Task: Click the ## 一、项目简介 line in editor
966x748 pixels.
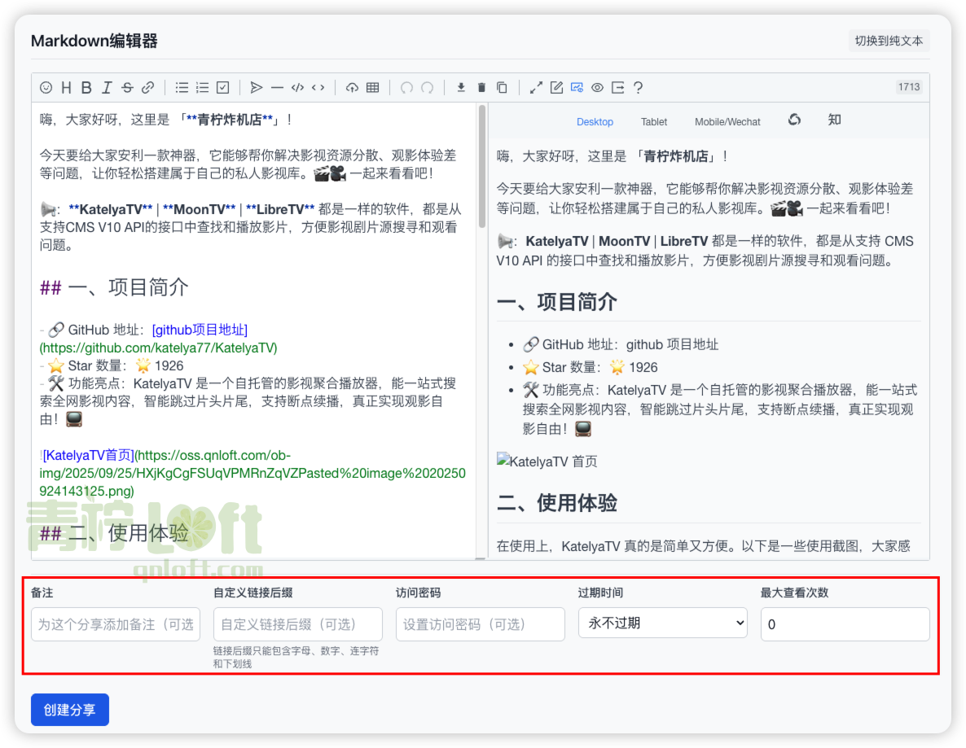Action: (x=114, y=287)
